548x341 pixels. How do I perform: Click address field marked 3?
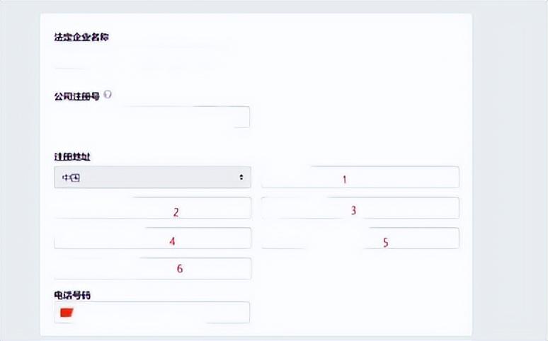click(360, 208)
